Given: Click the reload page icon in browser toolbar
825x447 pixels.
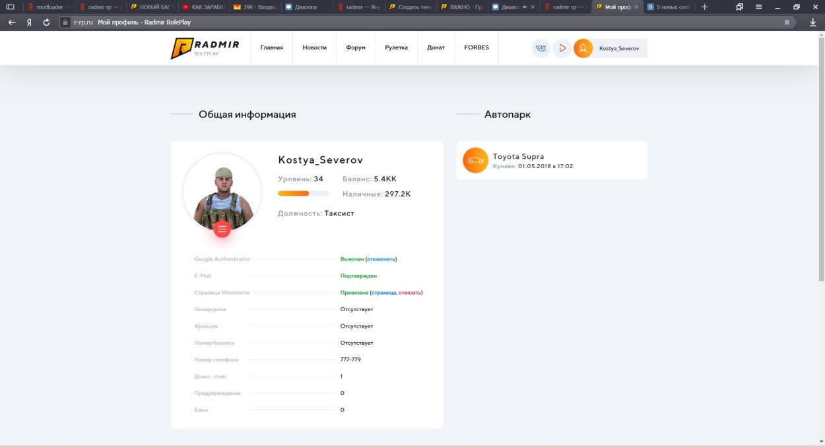Looking at the screenshot, I should coord(45,20).
